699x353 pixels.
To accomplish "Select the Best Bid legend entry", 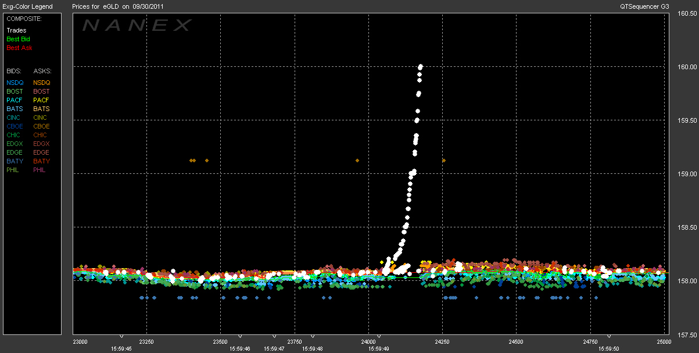I will pyautogui.click(x=18, y=39).
